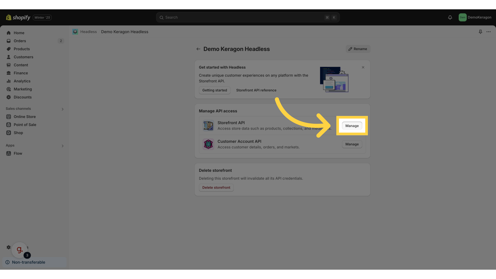Click the Delete storefront button
This screenshot has width=496, height=279.
(x=216, y=188)
